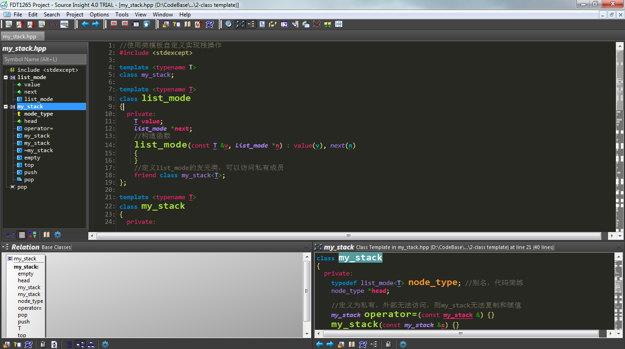Click Class Template location link in Context window
Image resolution: width=625 pixels, height=349 pixels.
coord(455,247)
